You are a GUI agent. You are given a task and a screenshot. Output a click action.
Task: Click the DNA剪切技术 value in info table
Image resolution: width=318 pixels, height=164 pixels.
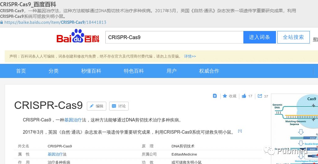183,146
